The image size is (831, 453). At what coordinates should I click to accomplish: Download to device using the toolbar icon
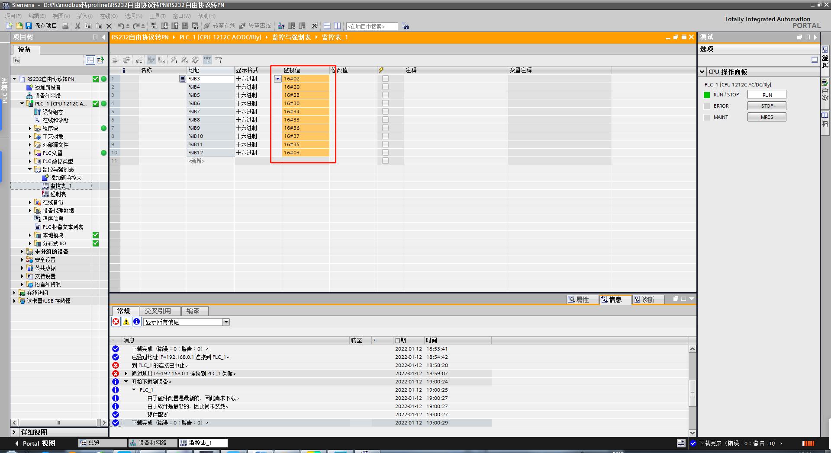pyautogui.click(x=164, y=26)
